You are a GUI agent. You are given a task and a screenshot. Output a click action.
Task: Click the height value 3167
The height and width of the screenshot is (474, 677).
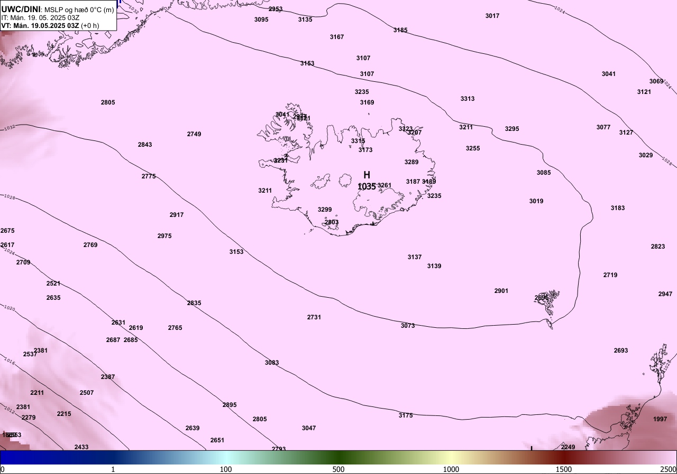(337, 37)
